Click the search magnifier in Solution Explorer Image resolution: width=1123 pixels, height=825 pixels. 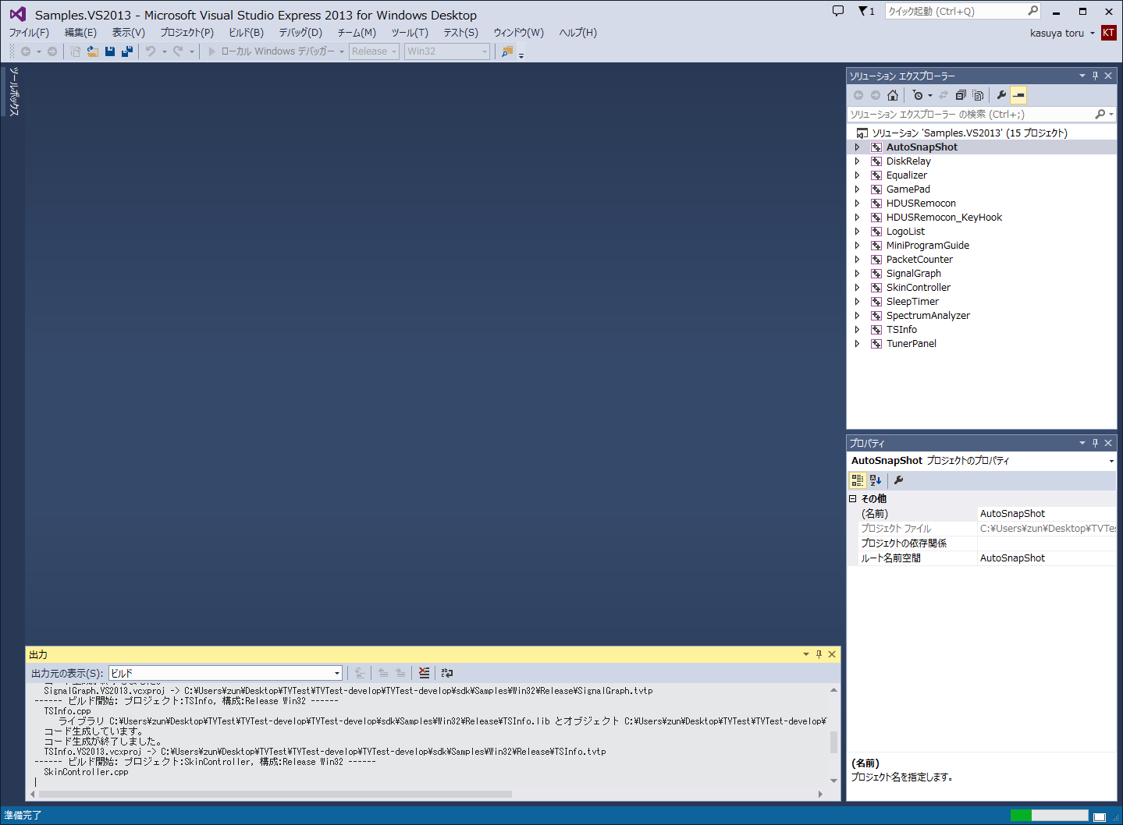(x=1100, y=115)
